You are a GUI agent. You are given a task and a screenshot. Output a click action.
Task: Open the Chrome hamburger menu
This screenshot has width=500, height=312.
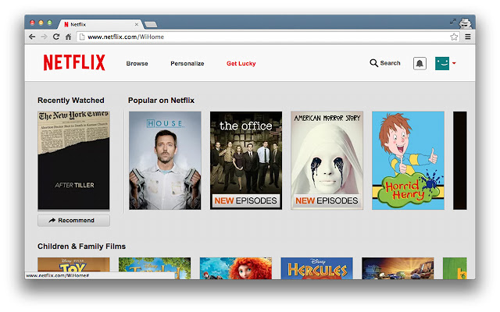click(468, 37)
